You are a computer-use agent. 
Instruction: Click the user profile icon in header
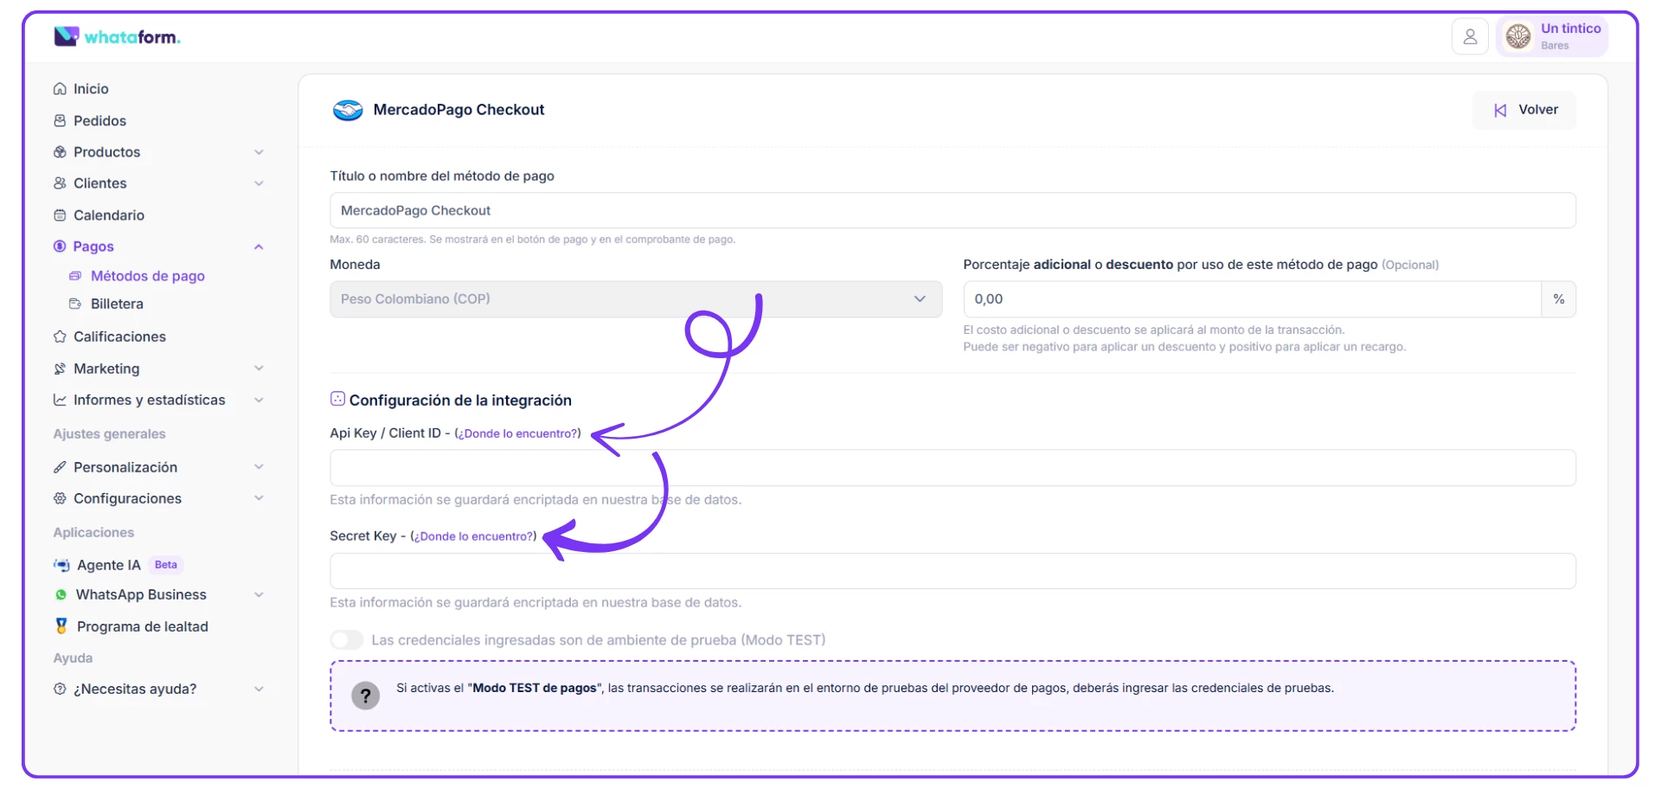(x=1469, y=37)
